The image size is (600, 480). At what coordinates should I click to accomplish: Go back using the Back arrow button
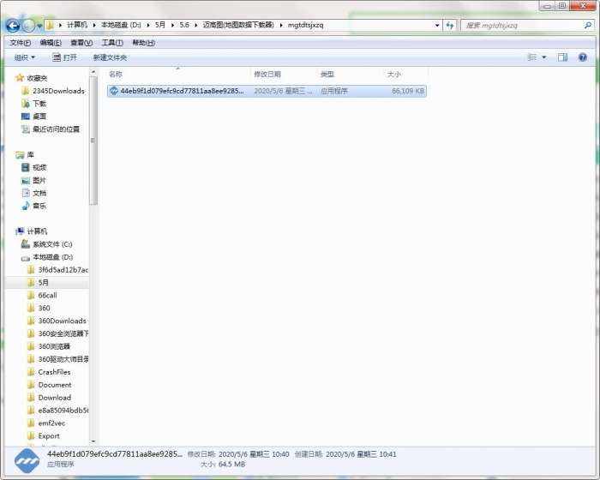click(x=13, y=26)
